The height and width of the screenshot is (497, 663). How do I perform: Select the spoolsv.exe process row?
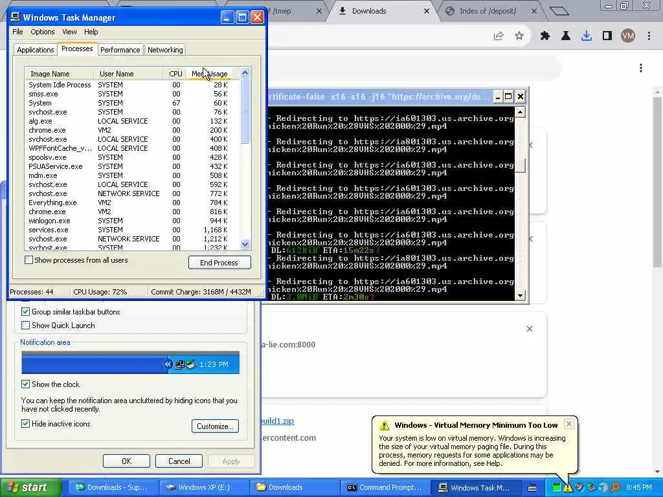[132, 157]
